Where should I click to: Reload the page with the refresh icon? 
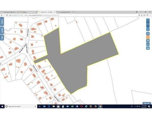point(7,15)
